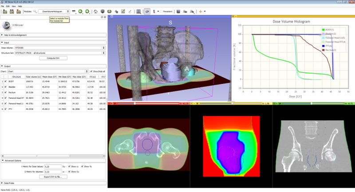Viewport: 355px width, 192px height.
Task: Collapse the Output section
Action: 53,66
